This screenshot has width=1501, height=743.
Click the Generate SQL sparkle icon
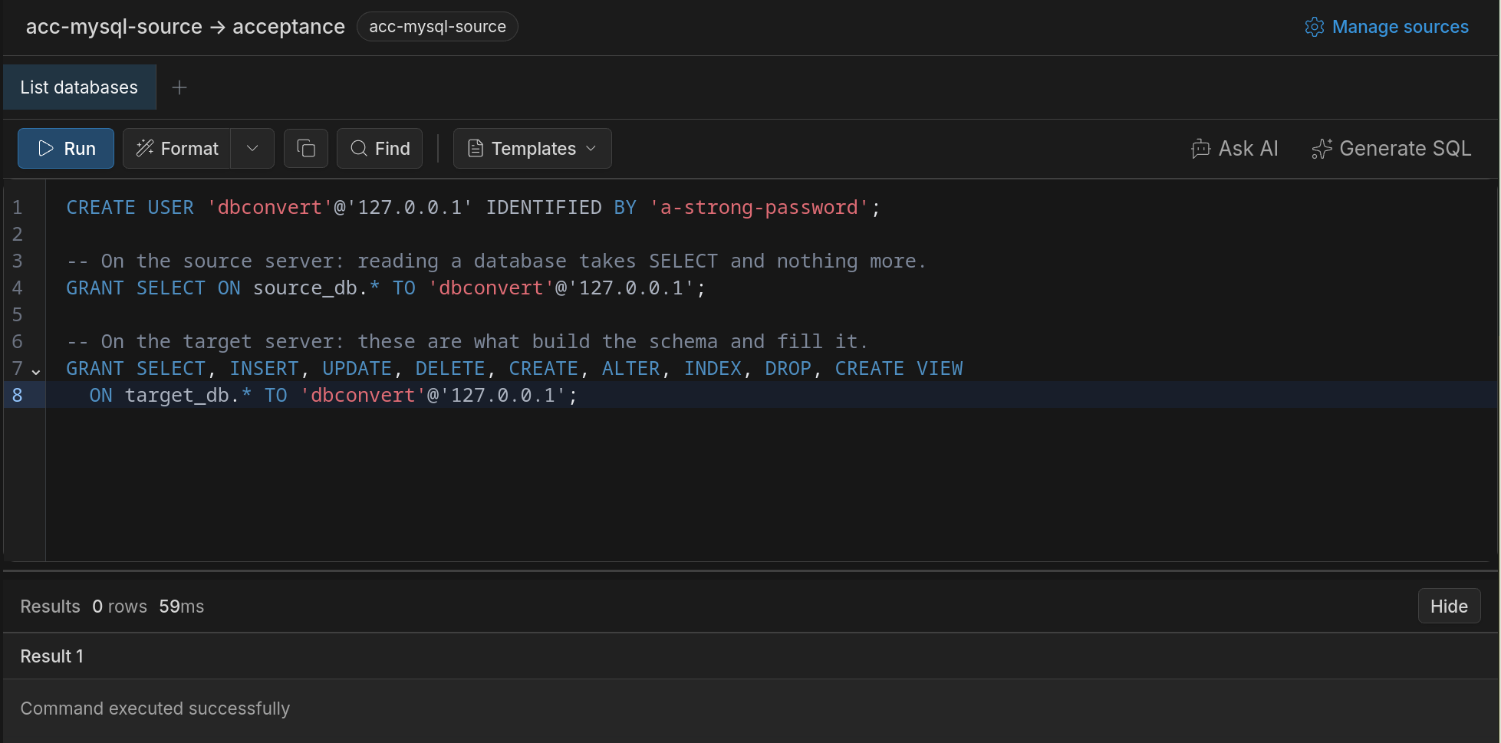[1322, 149]
